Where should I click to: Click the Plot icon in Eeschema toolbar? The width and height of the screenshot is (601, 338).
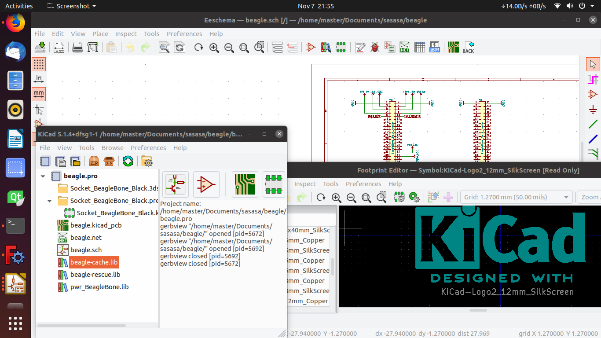pos(92,47)
